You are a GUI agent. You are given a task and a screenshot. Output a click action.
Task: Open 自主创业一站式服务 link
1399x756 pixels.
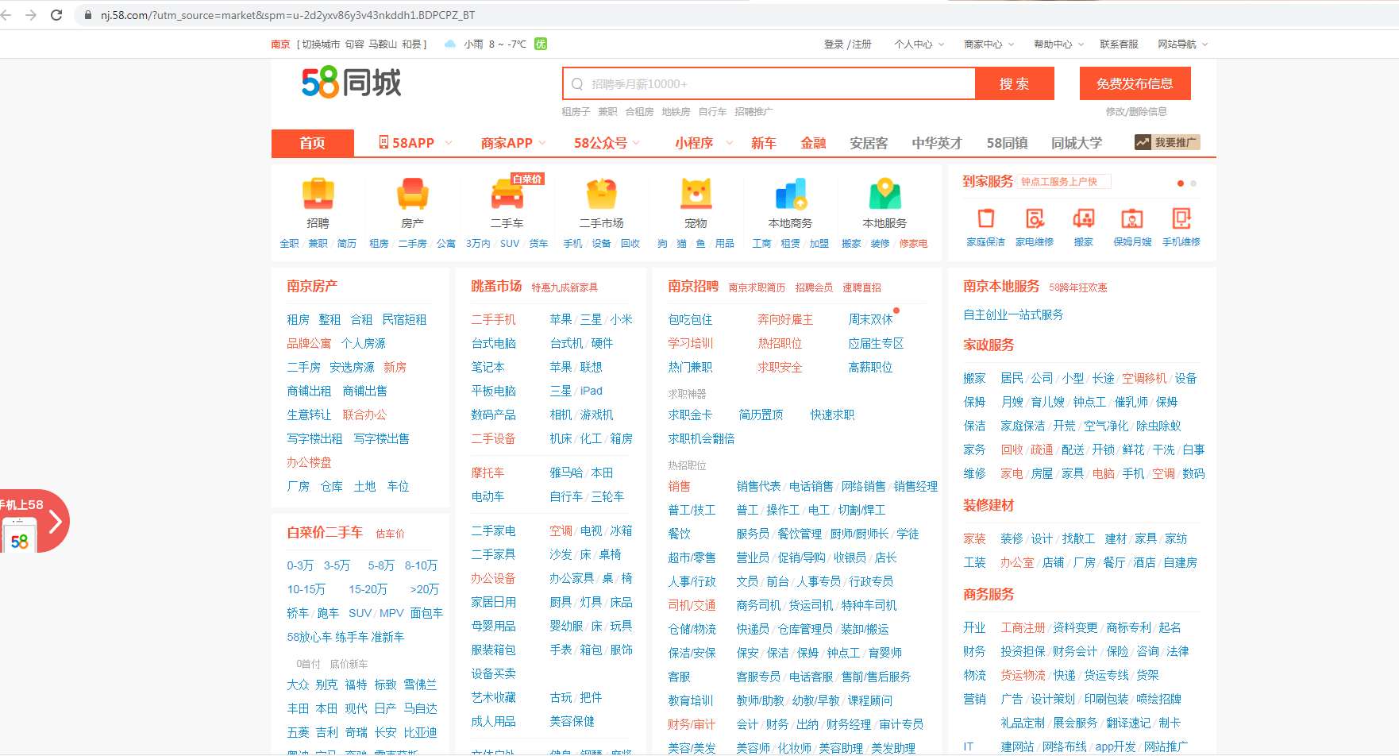click(x=1013, y=314)
